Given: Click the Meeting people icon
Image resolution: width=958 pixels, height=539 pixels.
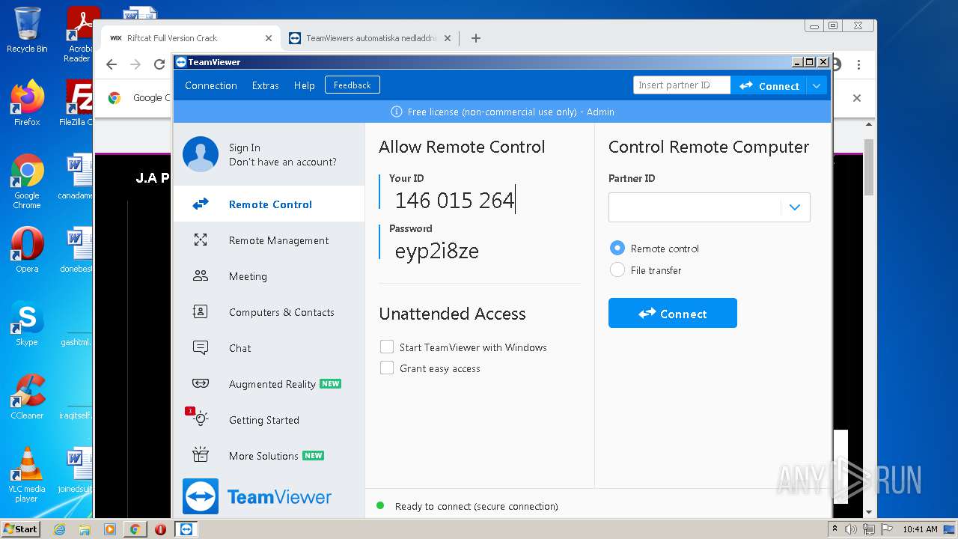Looking at the screenshot, I should click(201, 276).
